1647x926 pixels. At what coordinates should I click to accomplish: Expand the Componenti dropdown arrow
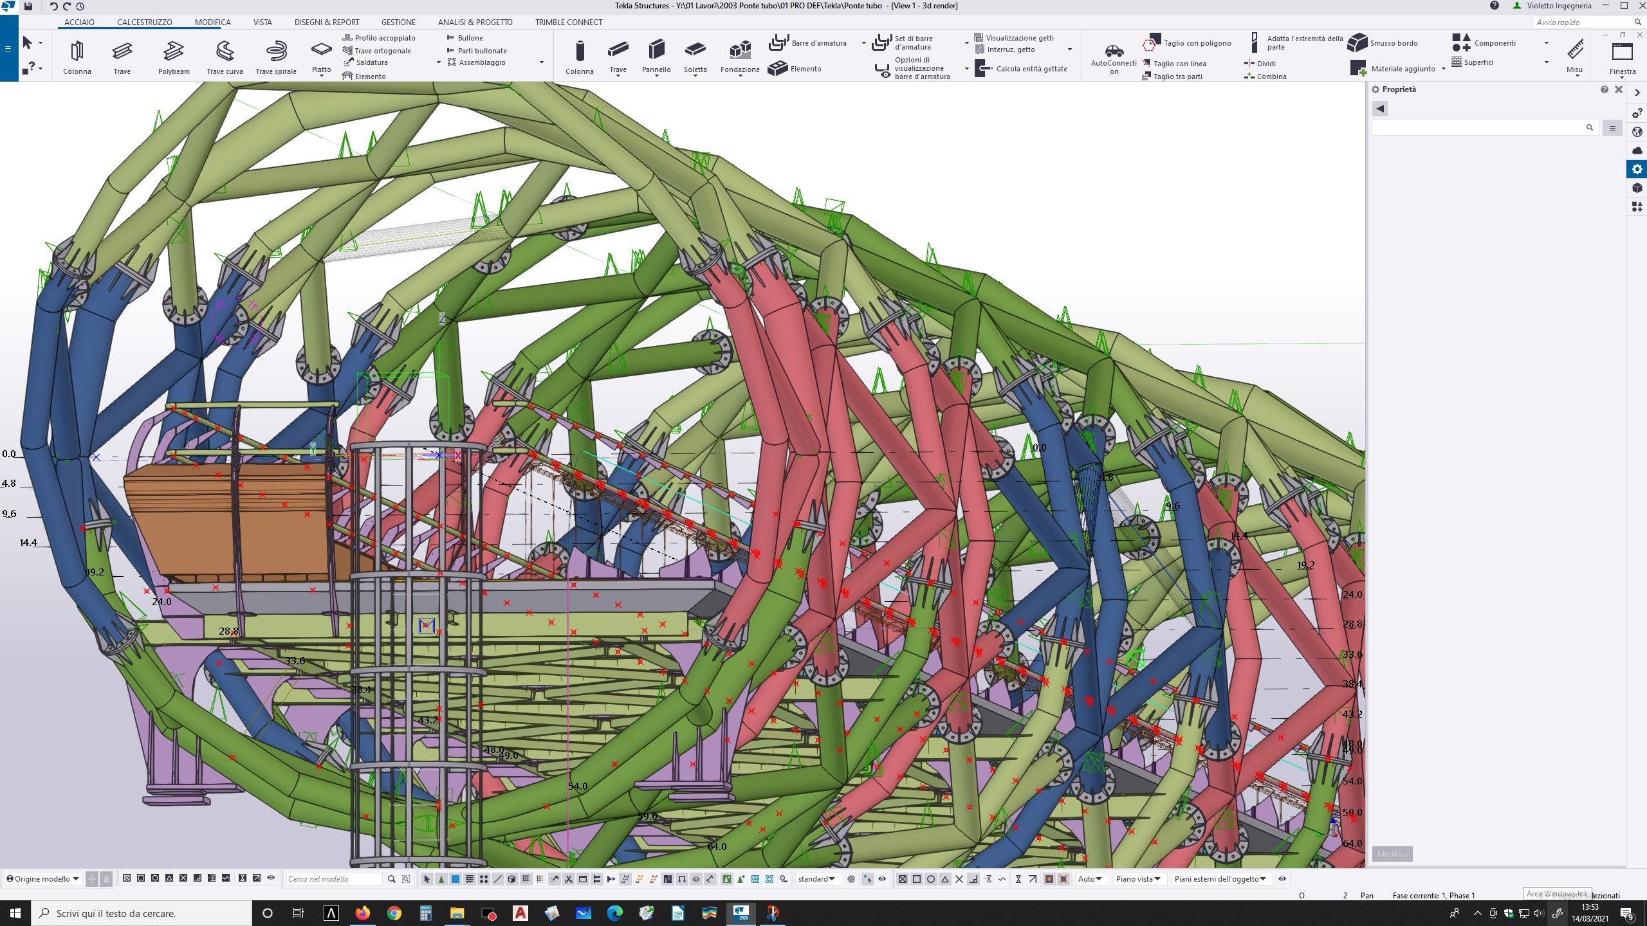tap(1546, 43)
